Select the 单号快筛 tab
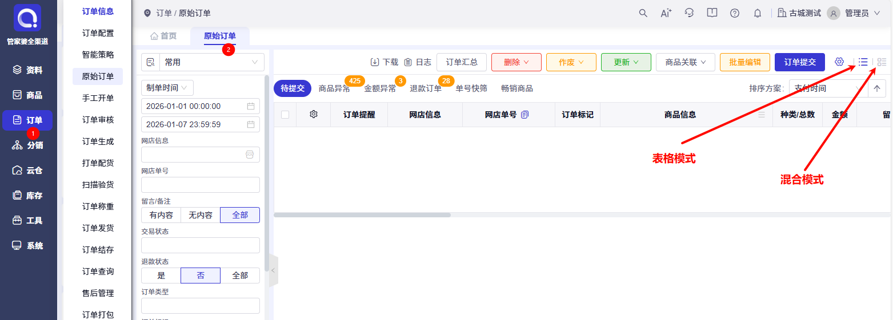This screenshot has height=320, width=893. (471, 88)
